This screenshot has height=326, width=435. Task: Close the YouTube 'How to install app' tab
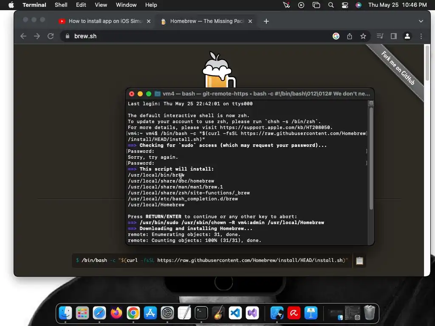coord(149,21)
